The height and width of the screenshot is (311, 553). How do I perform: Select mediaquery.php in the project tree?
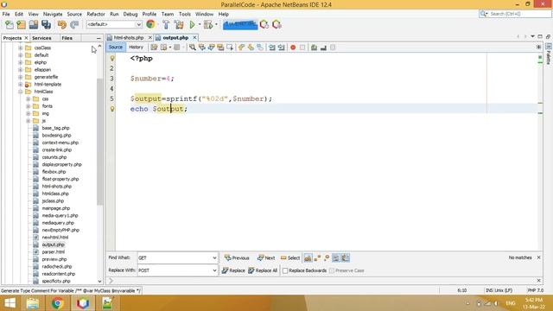click(58, 223)
